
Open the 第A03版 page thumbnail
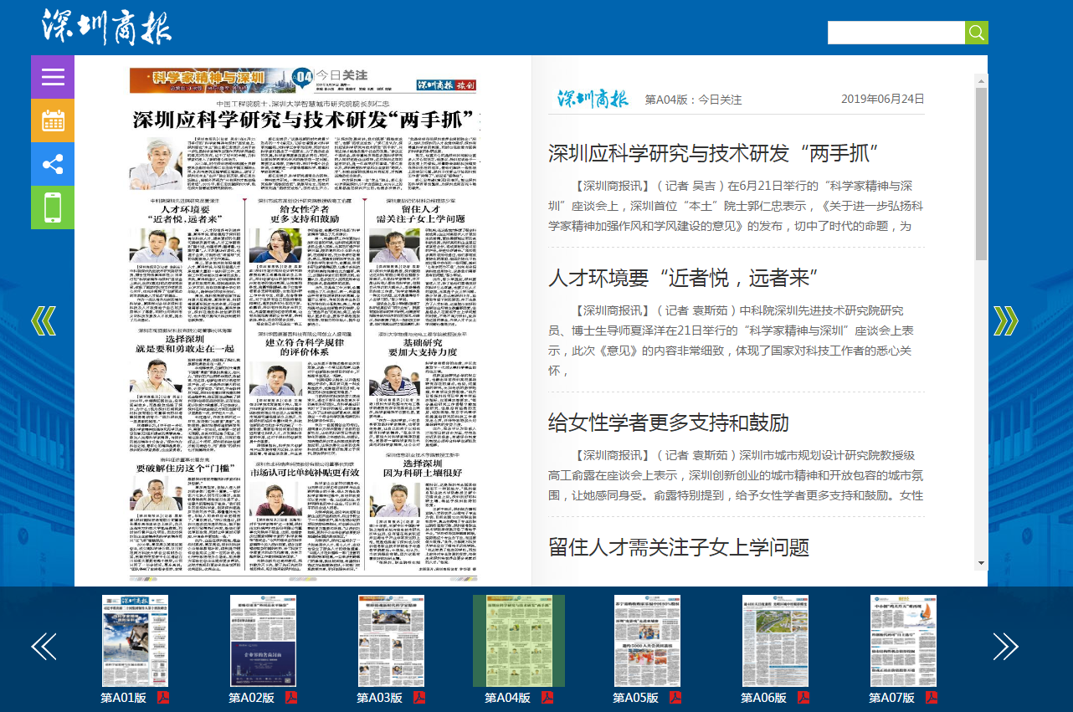391,641
